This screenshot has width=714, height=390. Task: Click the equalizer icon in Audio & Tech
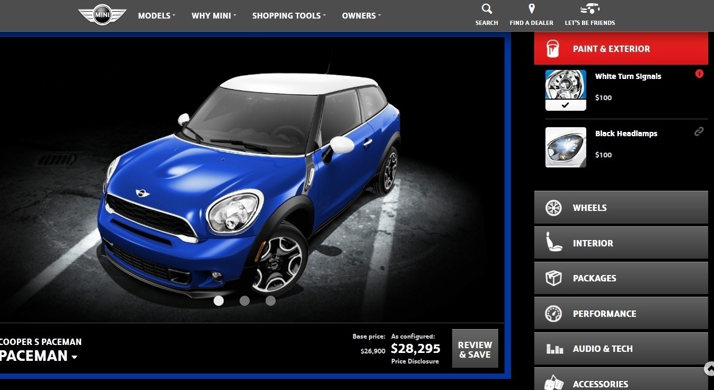(554, 349)
